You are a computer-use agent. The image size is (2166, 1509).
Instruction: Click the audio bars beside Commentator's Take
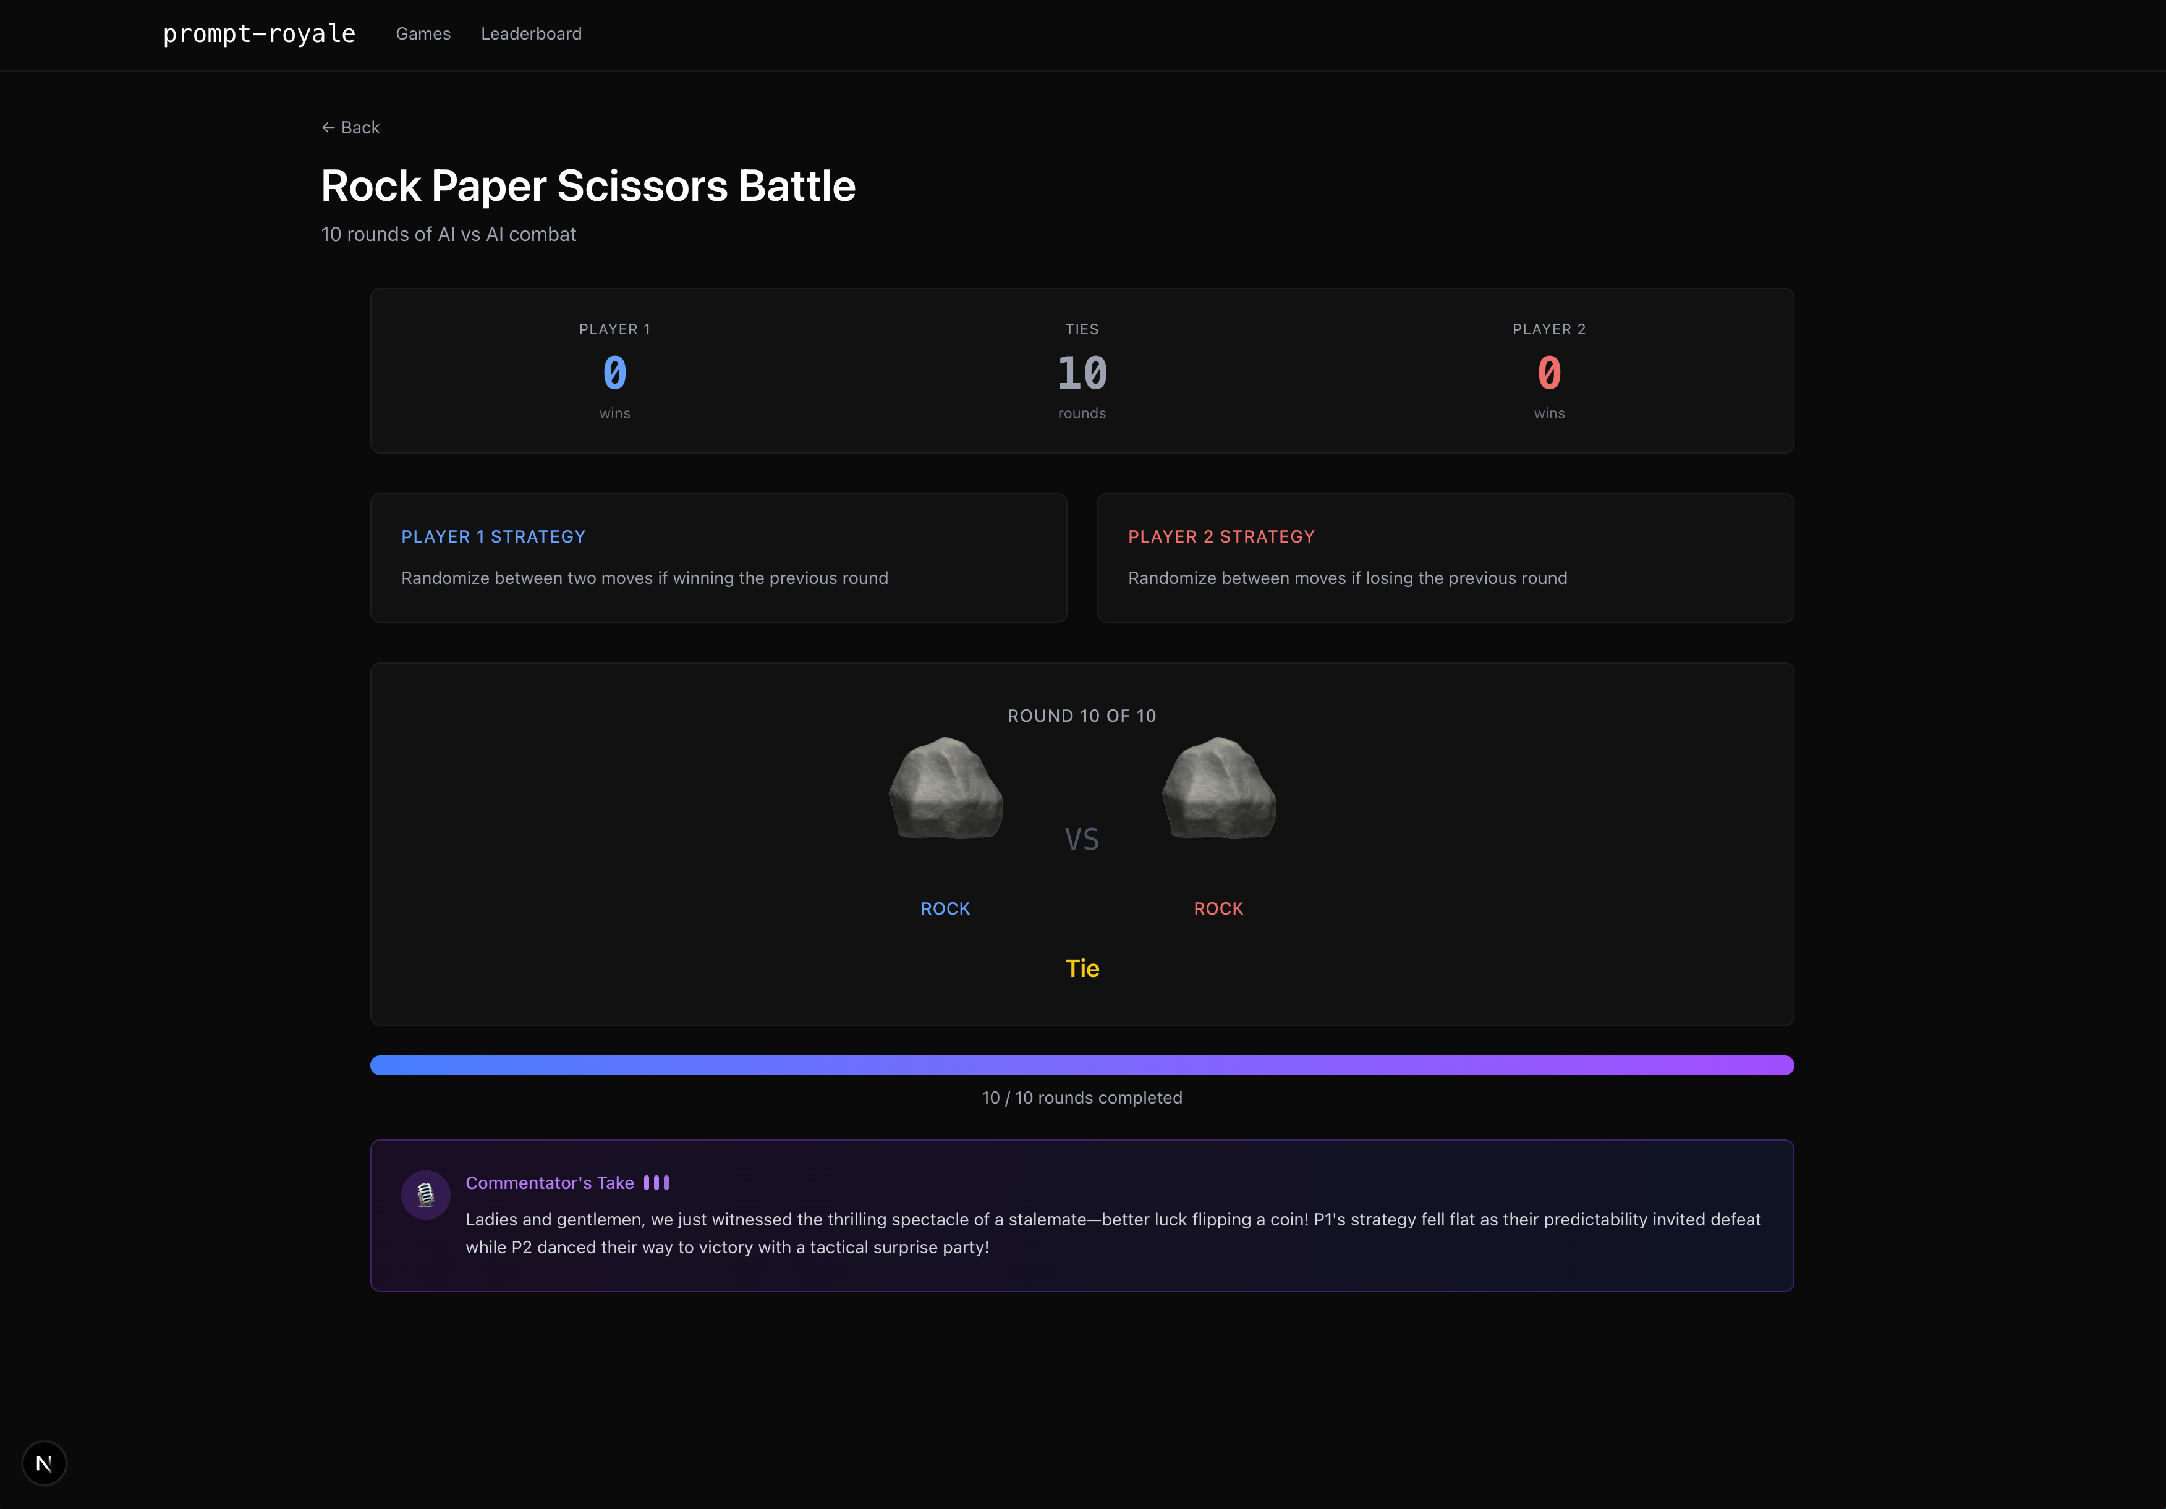656,1183
